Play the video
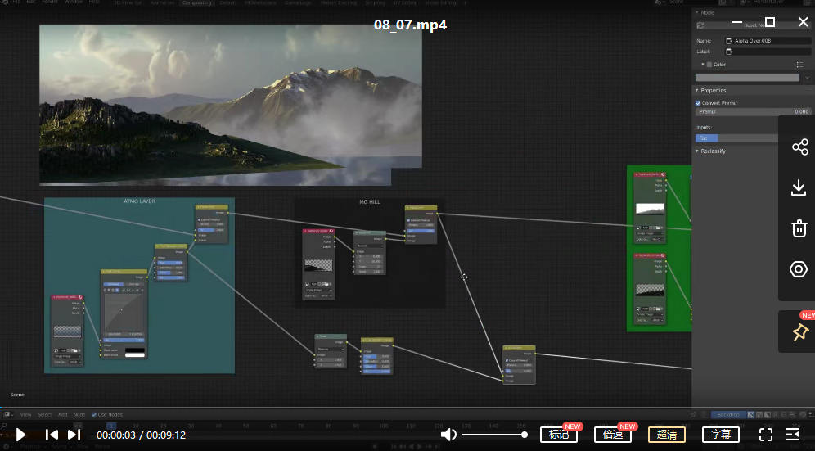The height and width of the screenshot is (451, 815). pos(21,435)
